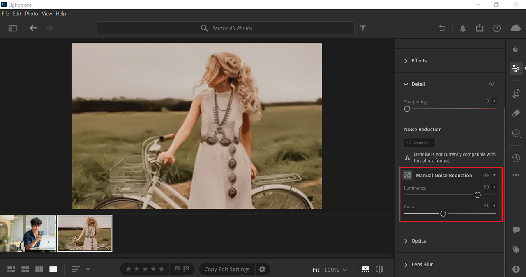Open the Help menu
526x277 pixels.
coord(61,14)
